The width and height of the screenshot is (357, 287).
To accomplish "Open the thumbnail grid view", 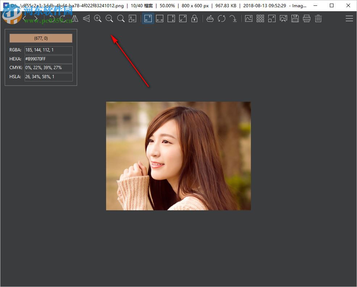I will [x=260, y=18].
